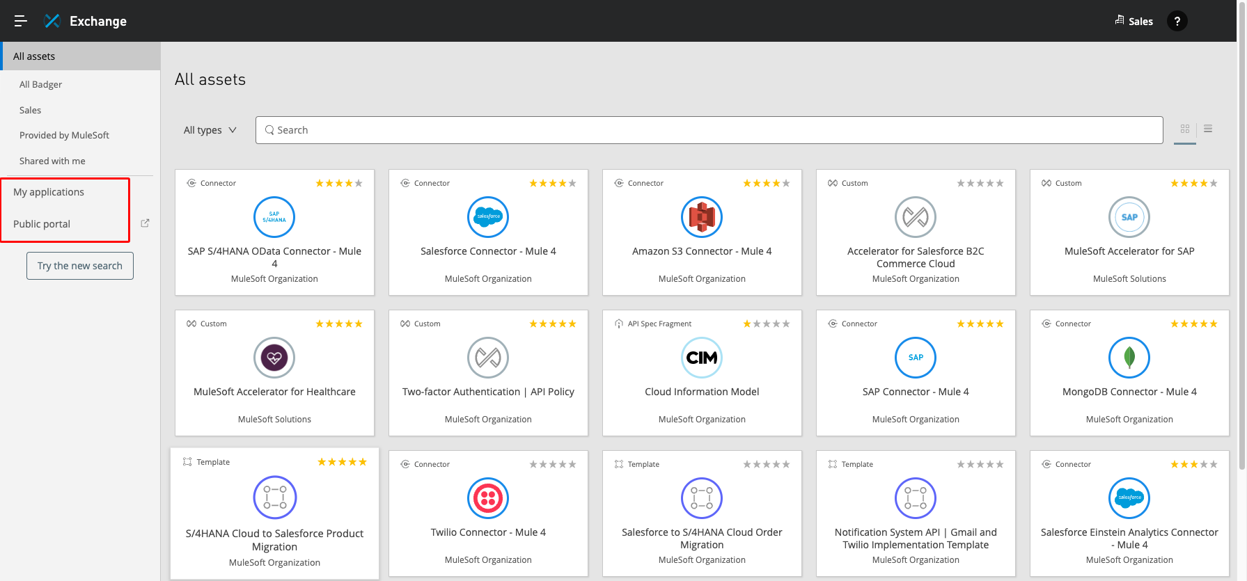Image resolution: width=1247 pixels, height=581 pixels.
Task: Click template type icon on S/4HANA Product Migration card
Action: click(187, 462)
